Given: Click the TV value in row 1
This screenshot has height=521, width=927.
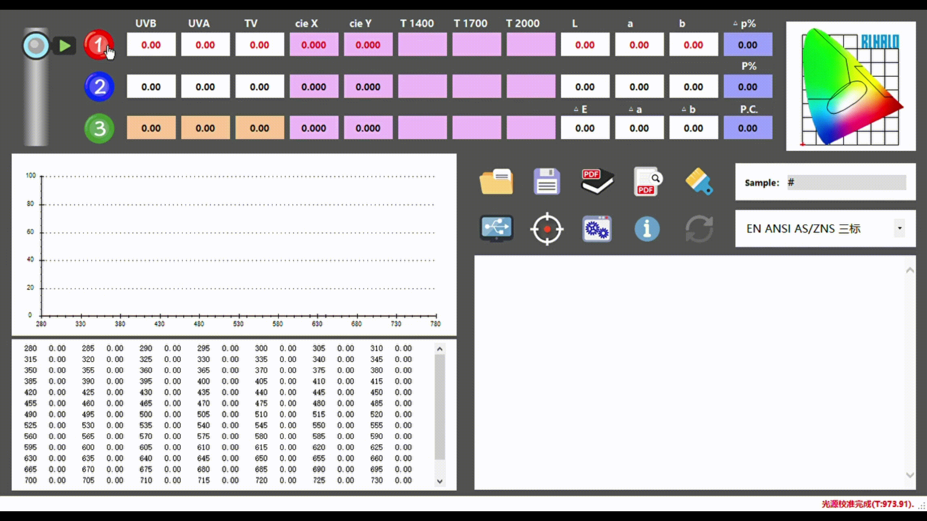Looking at the screenshot, I should 260,45.
